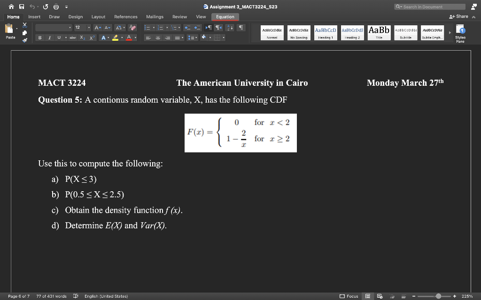The image size is (481, 300).
Task: Click the Home icon in the title bar
Action: [x=11, y=7]
